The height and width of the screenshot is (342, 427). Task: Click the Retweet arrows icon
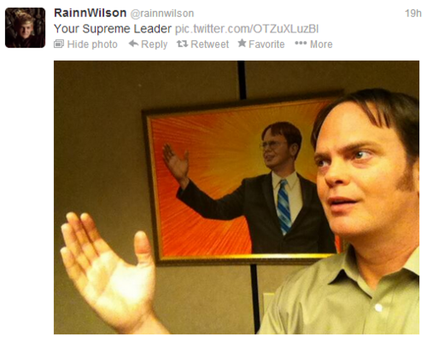point(182,43)
